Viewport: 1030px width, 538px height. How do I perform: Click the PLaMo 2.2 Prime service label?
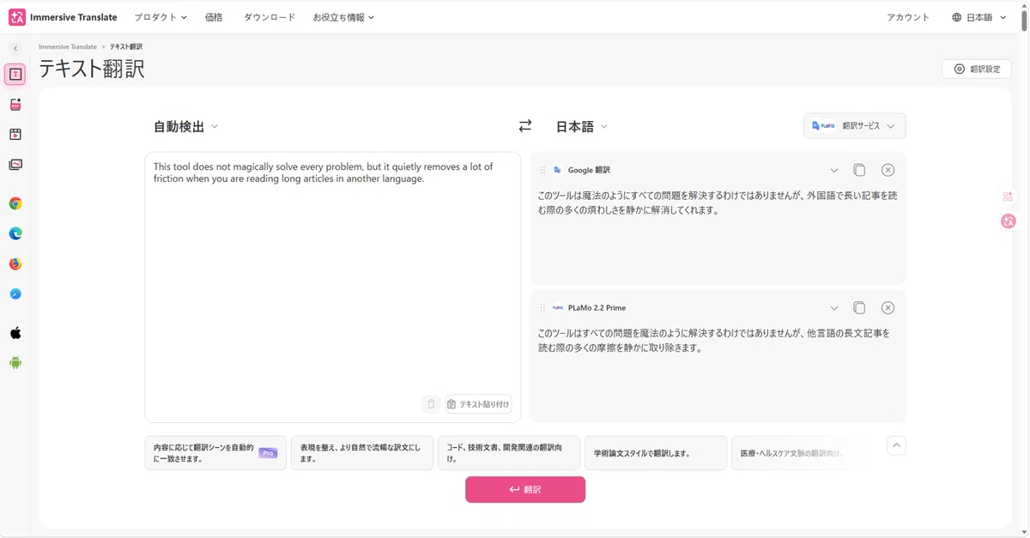coord(597,308)
